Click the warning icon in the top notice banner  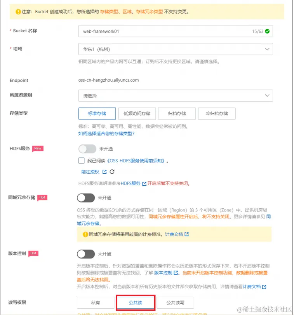tap(18, 12)
